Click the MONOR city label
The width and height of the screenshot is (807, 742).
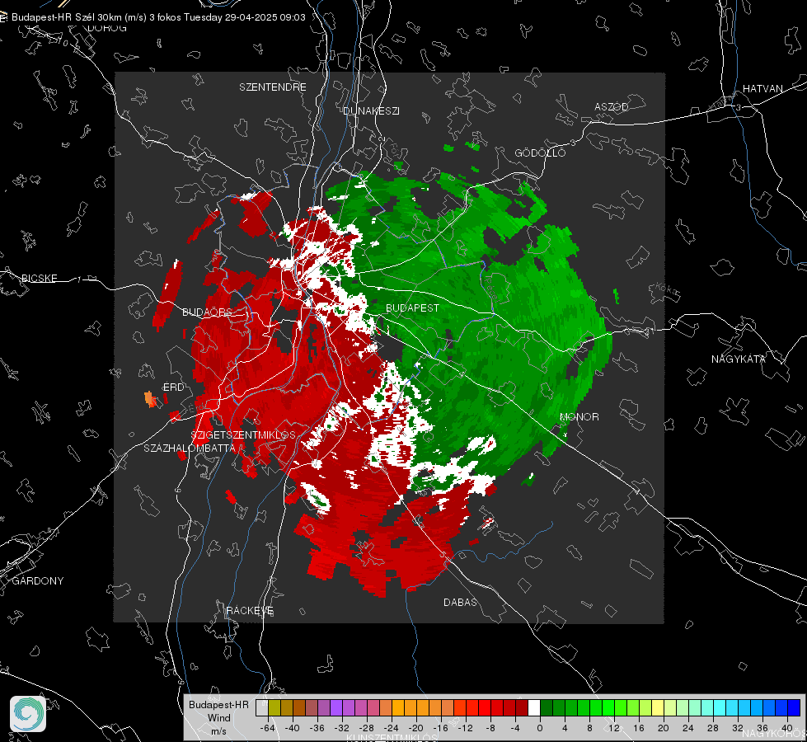(579, 417)
